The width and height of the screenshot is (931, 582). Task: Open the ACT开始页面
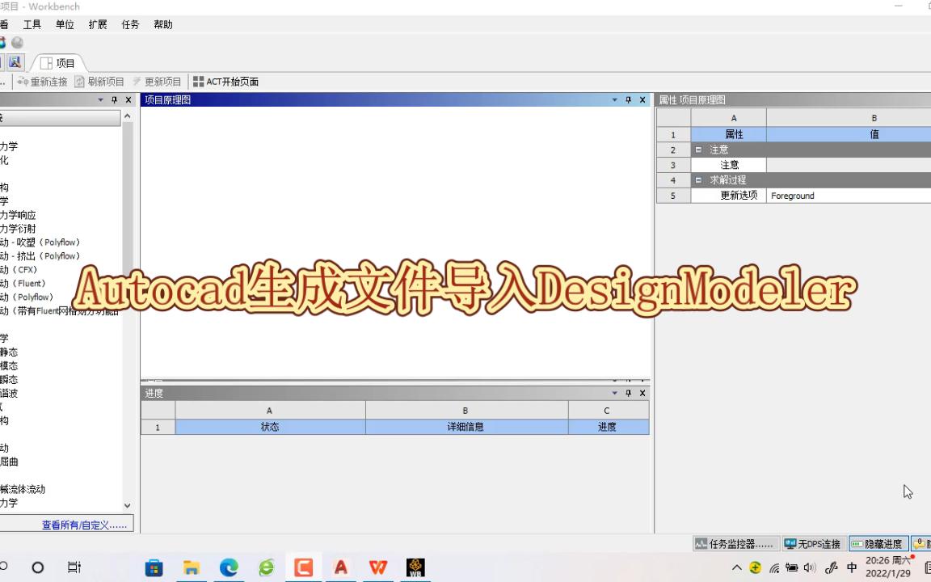pyautogui.click(x=226, y=81)
